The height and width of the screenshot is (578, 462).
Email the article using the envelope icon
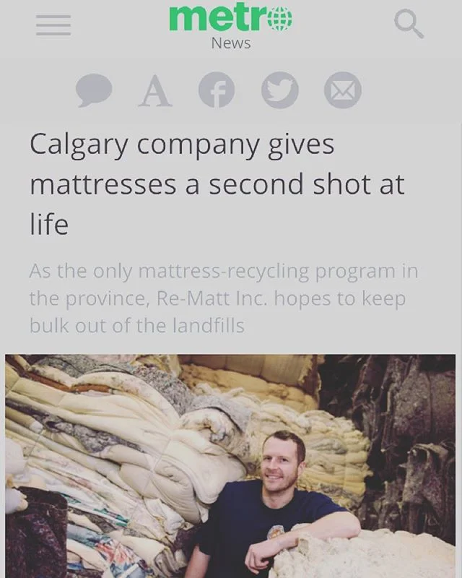(x=343, y=90)
